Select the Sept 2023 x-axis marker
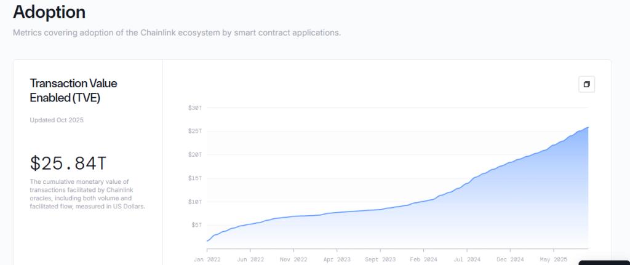 380,259
